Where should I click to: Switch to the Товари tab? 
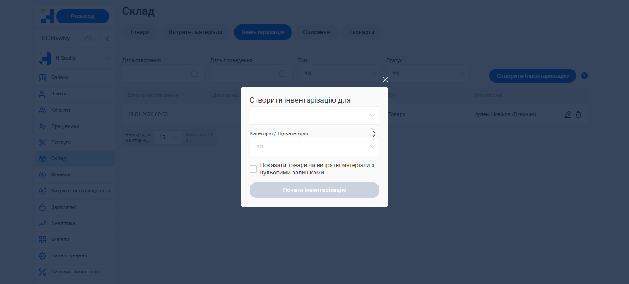pos(140,32)
